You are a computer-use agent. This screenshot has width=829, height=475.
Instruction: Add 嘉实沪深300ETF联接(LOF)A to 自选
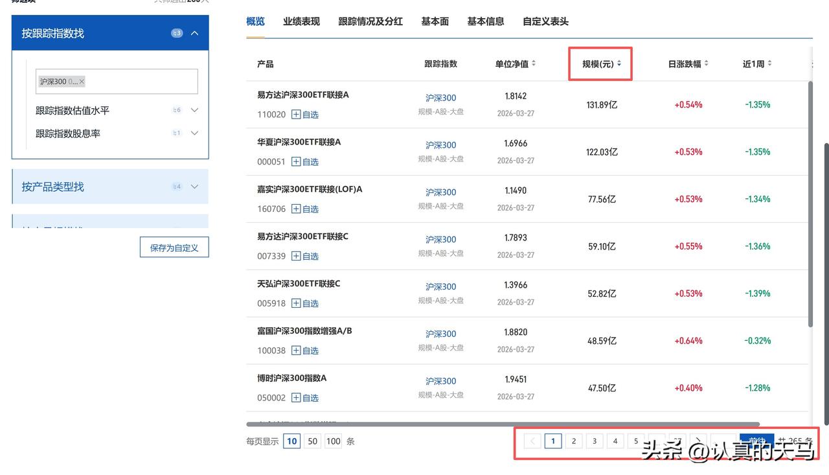tap(304, 209)
